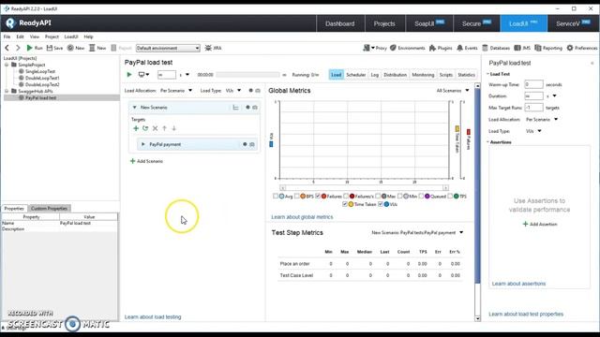Viewport: 600px width, 337px height.
Task: Open the Reporting toolbar icon
Action: pyautogui.click(x=538, y=48)
